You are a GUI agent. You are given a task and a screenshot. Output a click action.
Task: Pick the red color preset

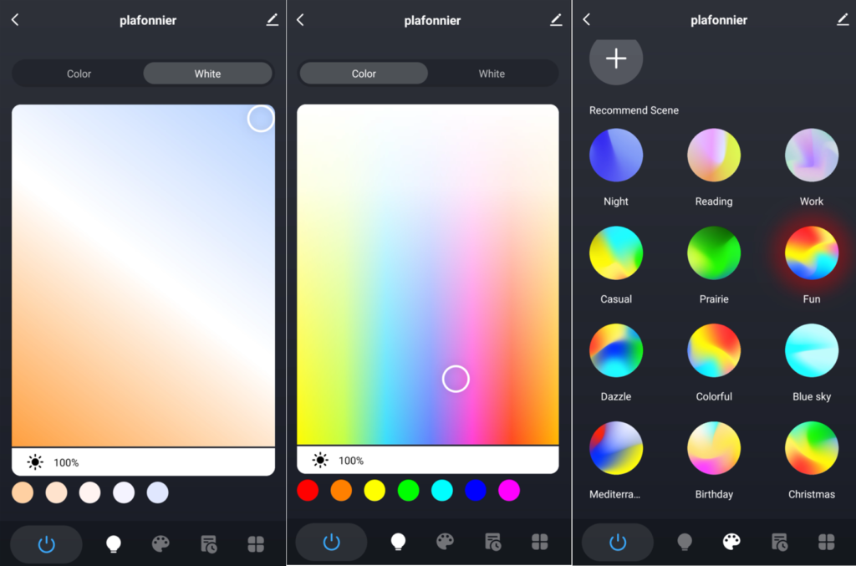308,490
